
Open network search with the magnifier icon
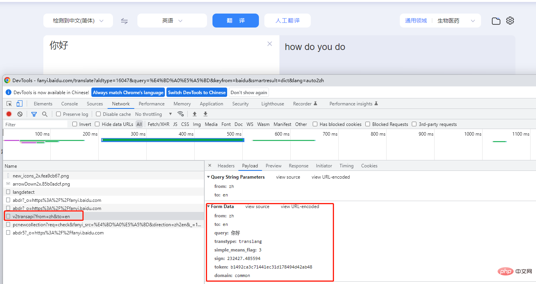point(45,114)
